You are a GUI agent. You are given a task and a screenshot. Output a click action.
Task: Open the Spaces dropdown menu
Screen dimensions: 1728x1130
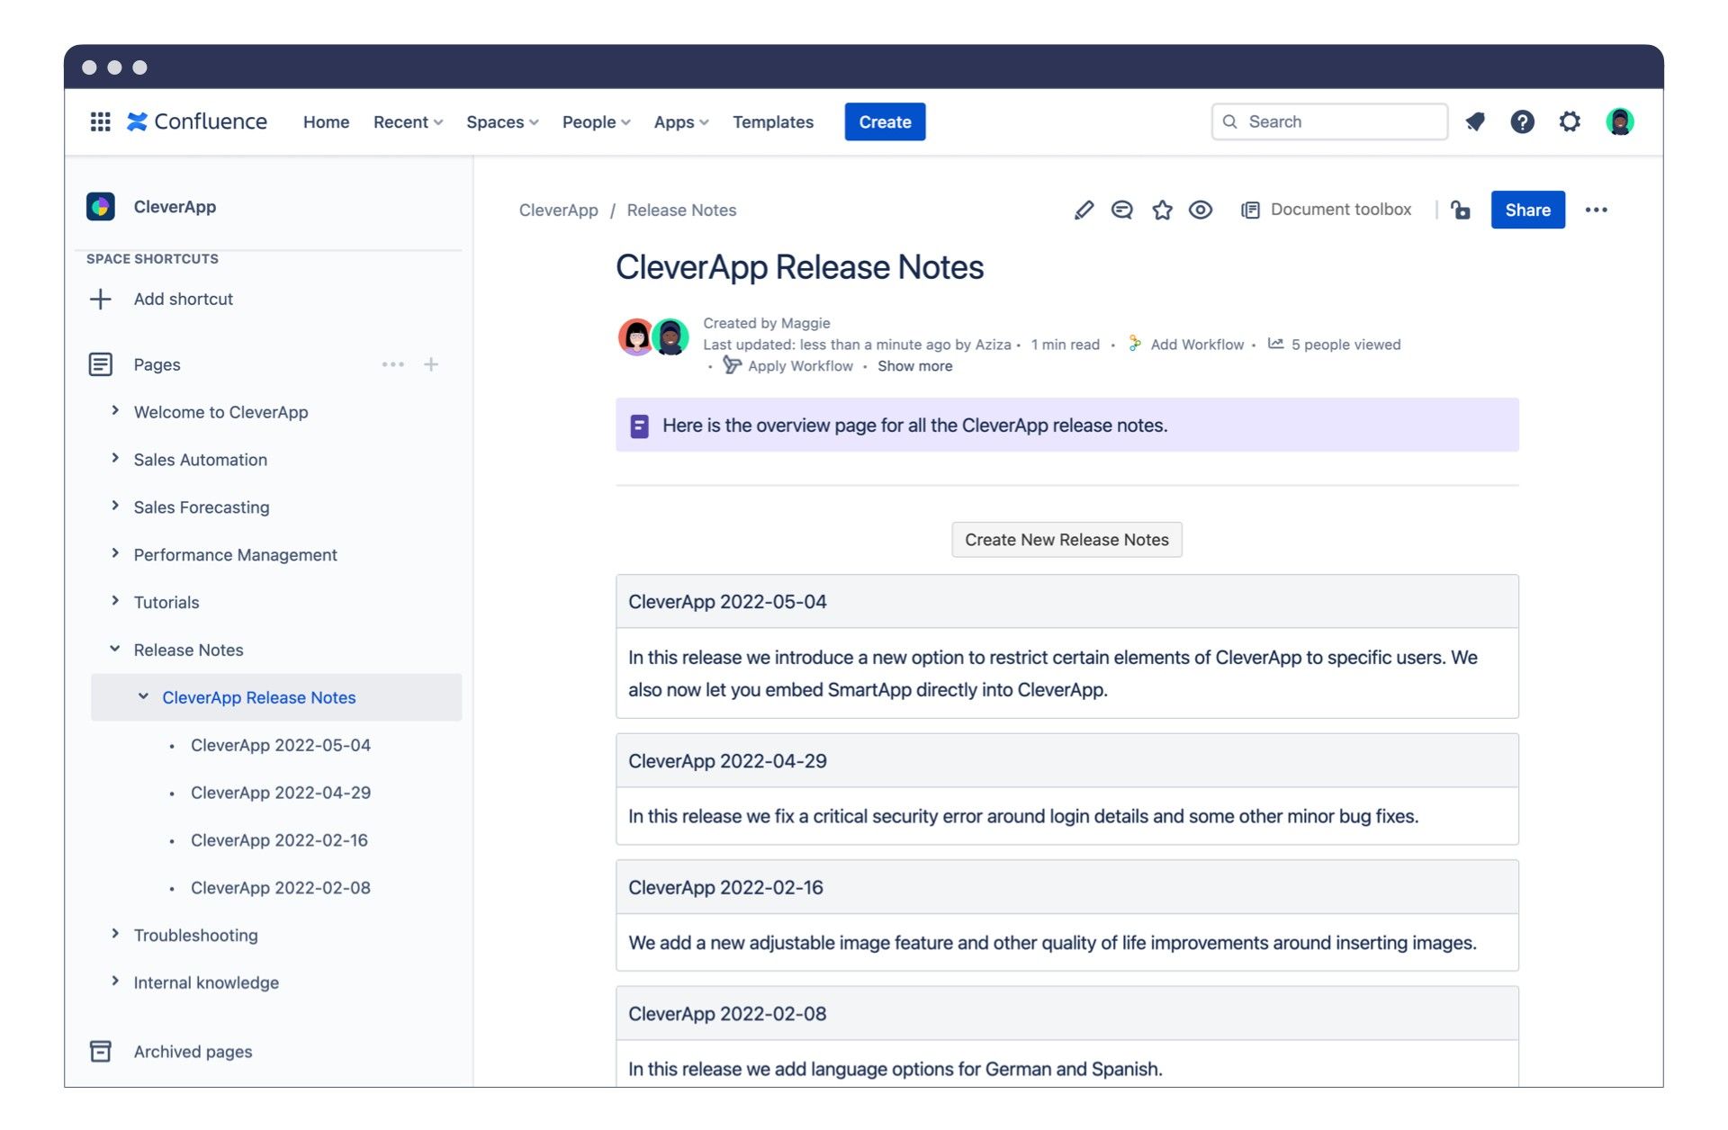(x=502, y=121)
